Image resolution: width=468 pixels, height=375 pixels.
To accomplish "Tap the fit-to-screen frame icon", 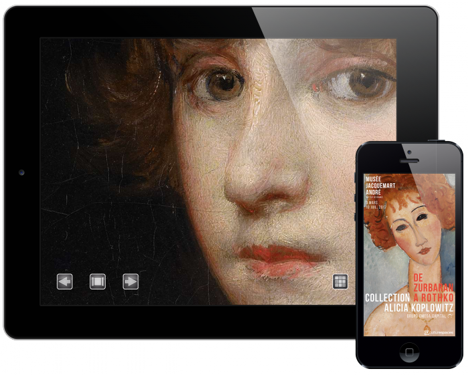I will tap(98, 281).
